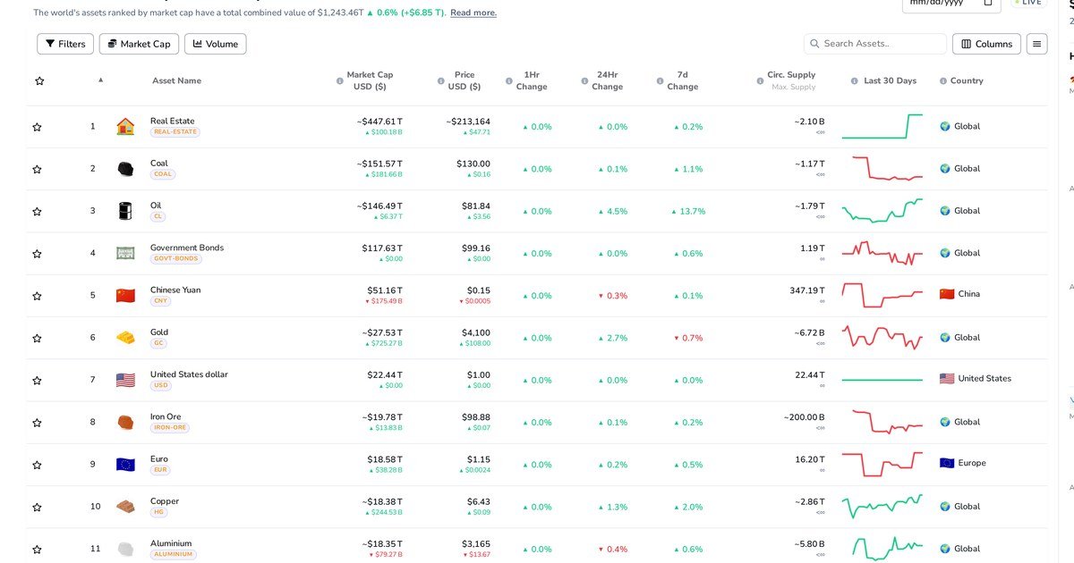Open the Real Estate asset page
The image size is (1074, 563).
tap(172, 122)
